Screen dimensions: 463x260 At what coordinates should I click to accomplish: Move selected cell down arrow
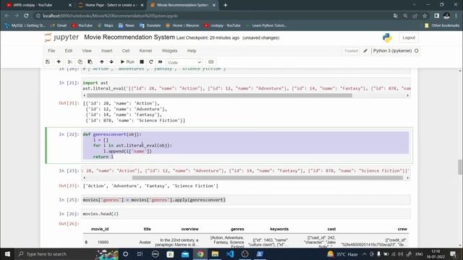point(111,62)
